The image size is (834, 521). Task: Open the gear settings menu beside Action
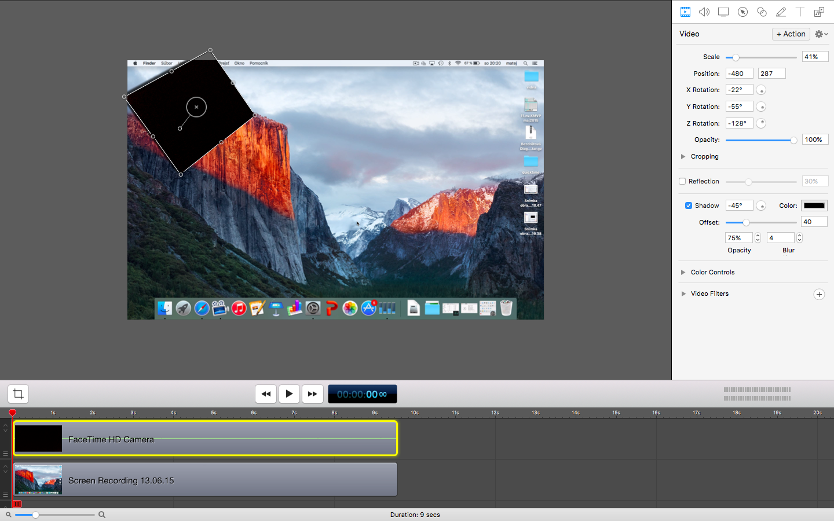(821, 34)
